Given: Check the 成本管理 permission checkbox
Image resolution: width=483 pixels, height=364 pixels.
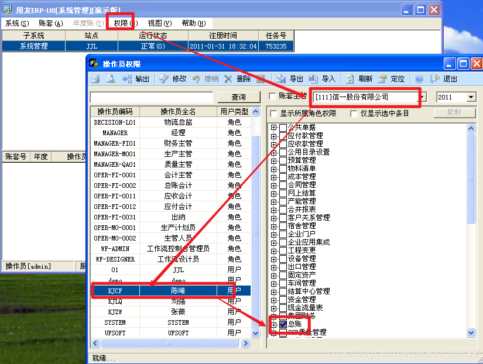Looking at the screenshot, I should click(283, 177).
